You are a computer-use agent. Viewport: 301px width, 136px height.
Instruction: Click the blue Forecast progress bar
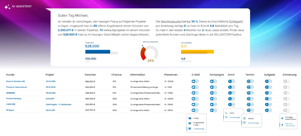coord(98,52)
